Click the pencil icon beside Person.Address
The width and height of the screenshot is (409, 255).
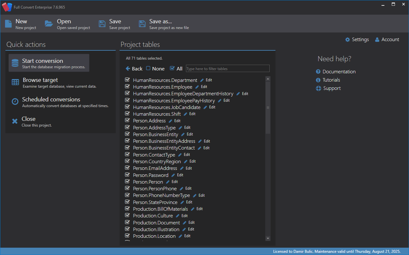pyautogui.click(x=171, y=121)
